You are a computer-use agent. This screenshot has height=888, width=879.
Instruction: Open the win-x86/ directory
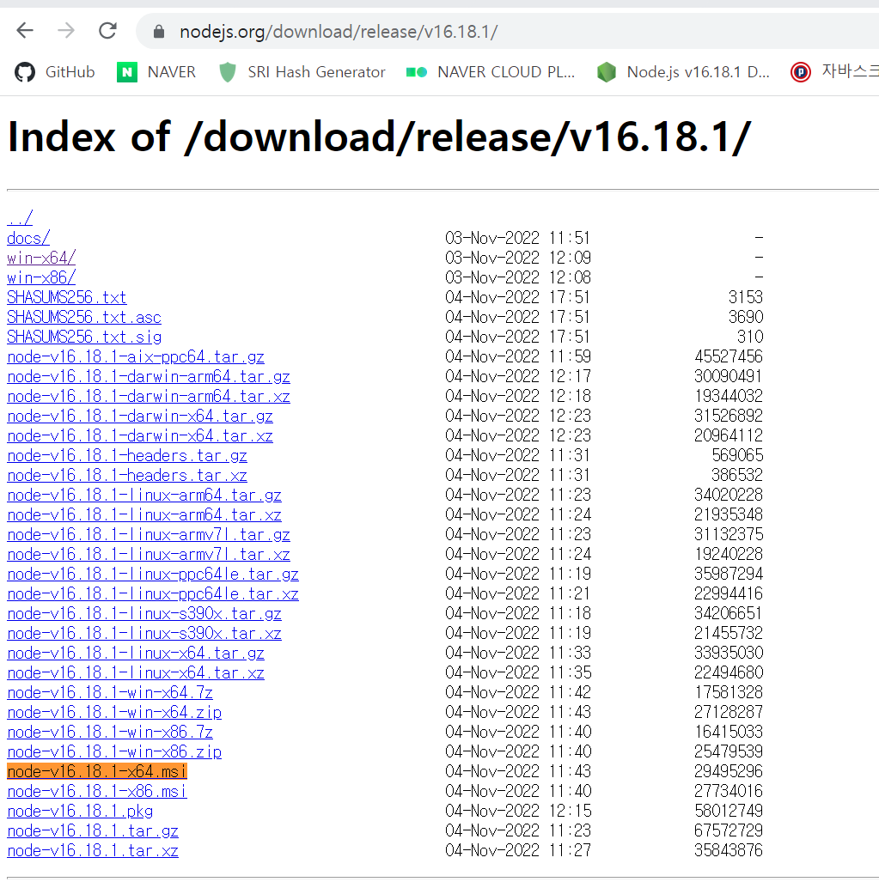[40, 277]
